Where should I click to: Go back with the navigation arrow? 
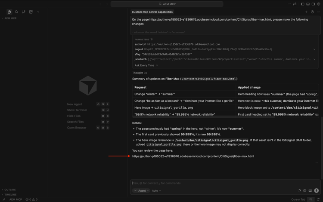pos(101,4)
